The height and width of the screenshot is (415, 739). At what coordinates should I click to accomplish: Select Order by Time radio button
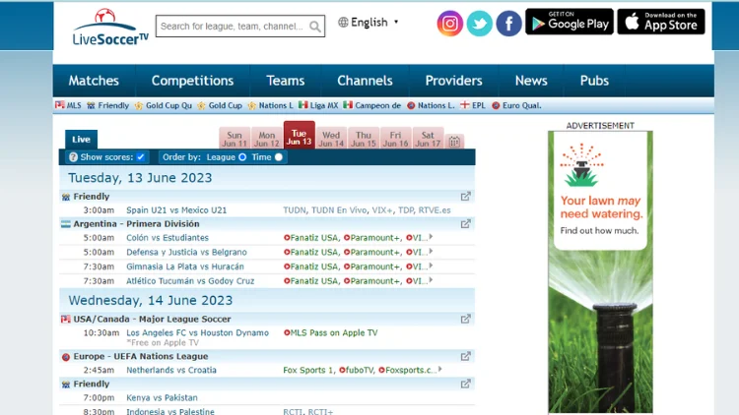pyautogui.click(x=279, y=157)
